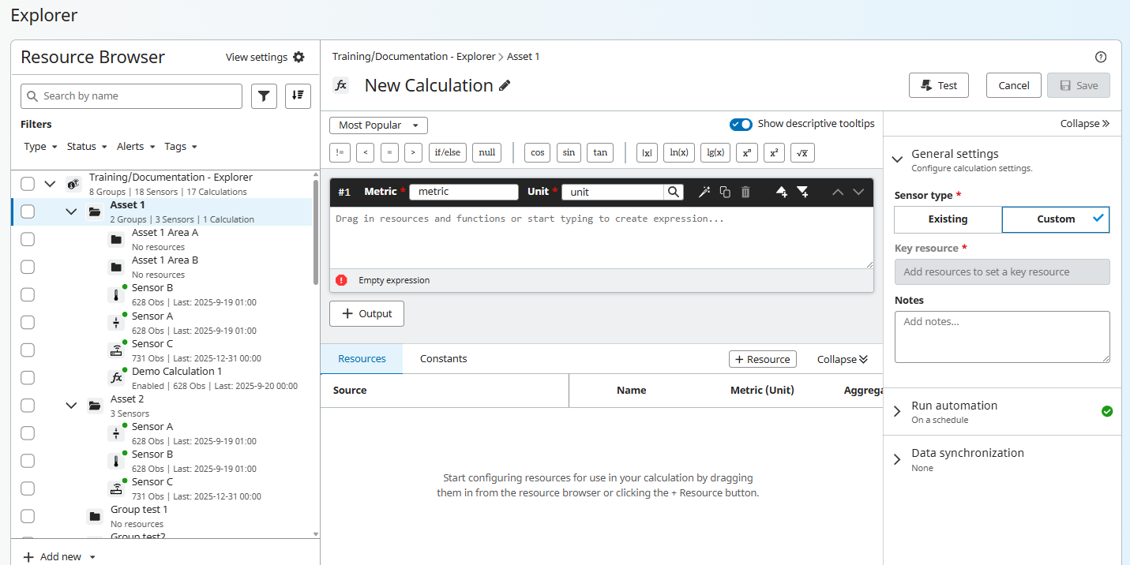This screenshot has height=565, width=1130.
Task: Open the Type filter dropdown
Action: 40,147
